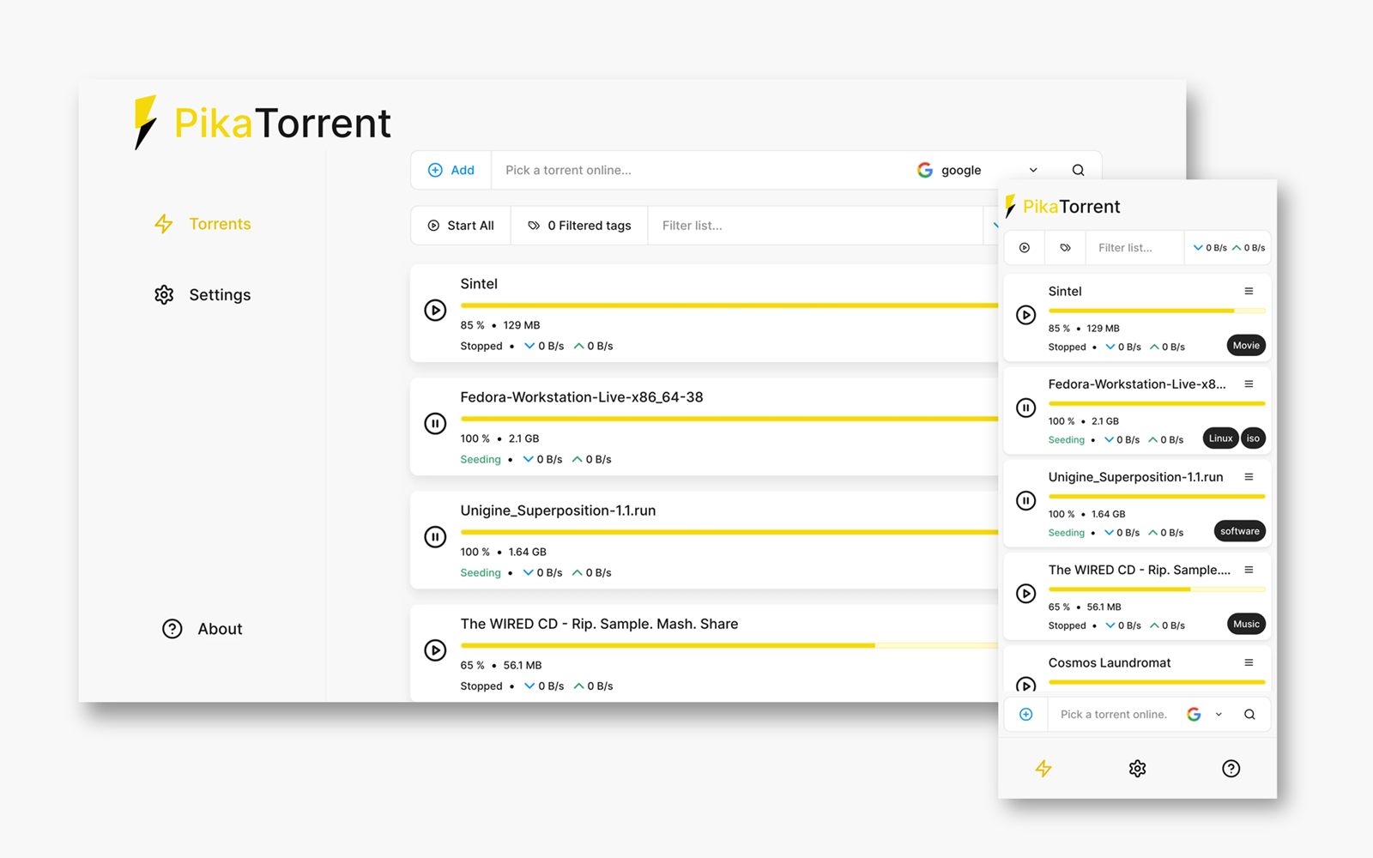
Task: Open Torrents in the desktop sidebar
Action: tap(203, 224)
